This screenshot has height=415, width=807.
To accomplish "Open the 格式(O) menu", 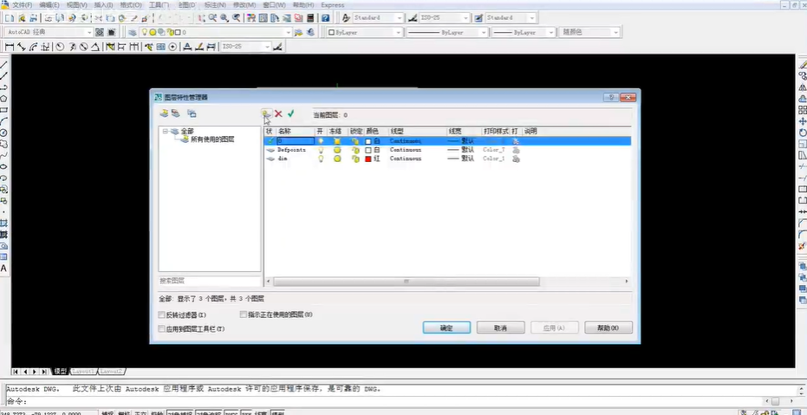I will coord(131,4).
